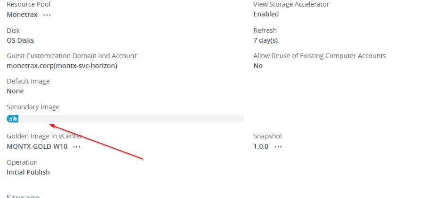Click the 7 day(s) refresh value

pyautogui.click(x=266, y=40)
